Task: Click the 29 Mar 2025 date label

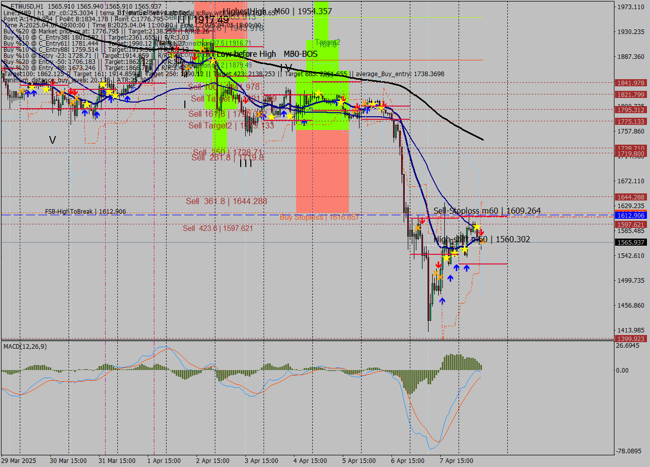Action: (x=18, y=461)
